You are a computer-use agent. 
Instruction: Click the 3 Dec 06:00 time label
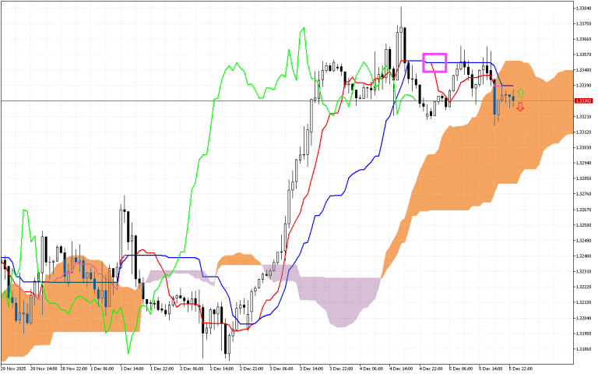tap(281, 369)
